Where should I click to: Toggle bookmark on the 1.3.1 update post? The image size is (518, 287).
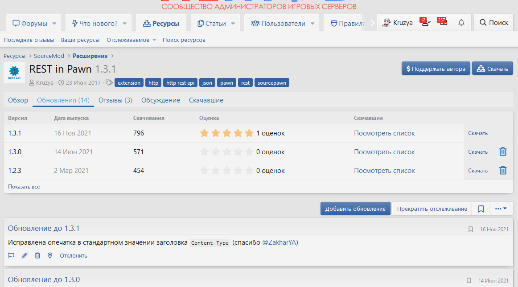(470, 230)
